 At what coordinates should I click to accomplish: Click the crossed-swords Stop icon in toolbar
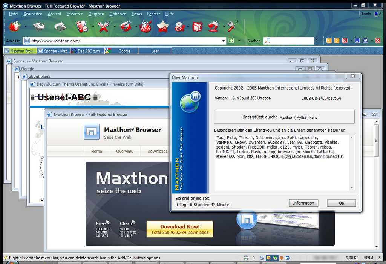pyautogui.click(x=103, y=26)
